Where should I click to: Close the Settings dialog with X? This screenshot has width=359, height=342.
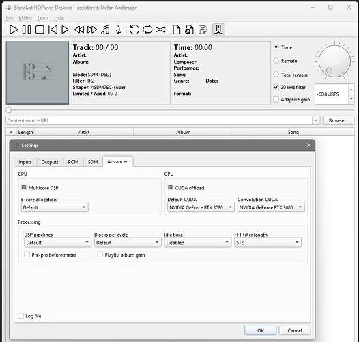point(309,145)
